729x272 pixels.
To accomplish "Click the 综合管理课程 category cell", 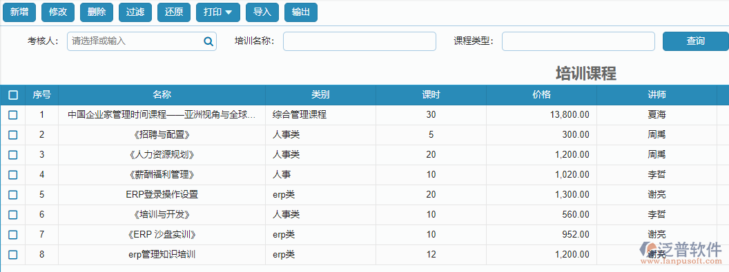I will [x=320, y=115].
